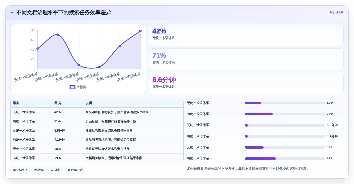The image size is (354, 184).
Task: Select the chart data point valued near 71
Action: coord(58,35)
